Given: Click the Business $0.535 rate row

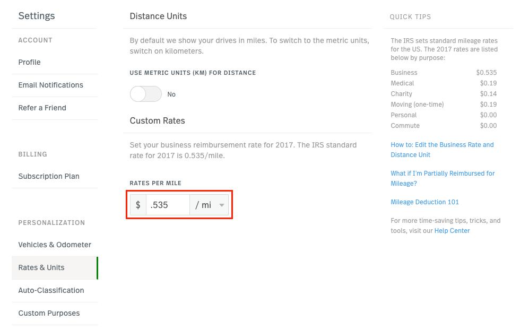Looking at the screenshot, I should (444, 73).
